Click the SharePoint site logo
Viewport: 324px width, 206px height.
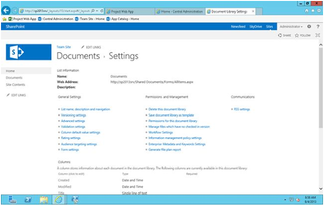pos(28,52)
